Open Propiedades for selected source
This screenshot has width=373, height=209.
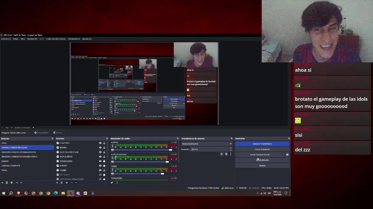41,133
